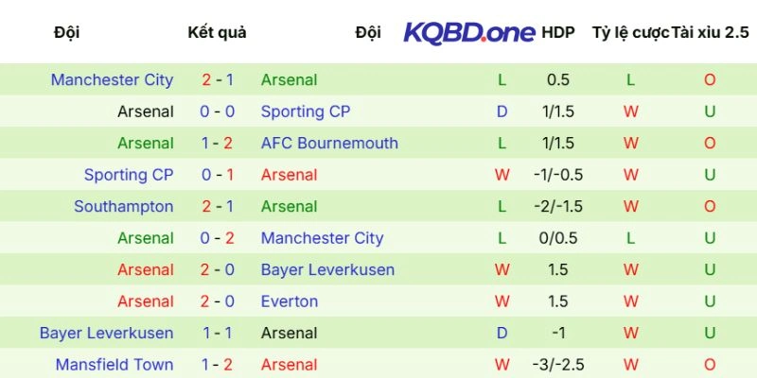The height and width of the screenshot is (378, 757).
Task: Click the Mansfield Town team name
Action: pyautogui.click(x=114, y=365)
